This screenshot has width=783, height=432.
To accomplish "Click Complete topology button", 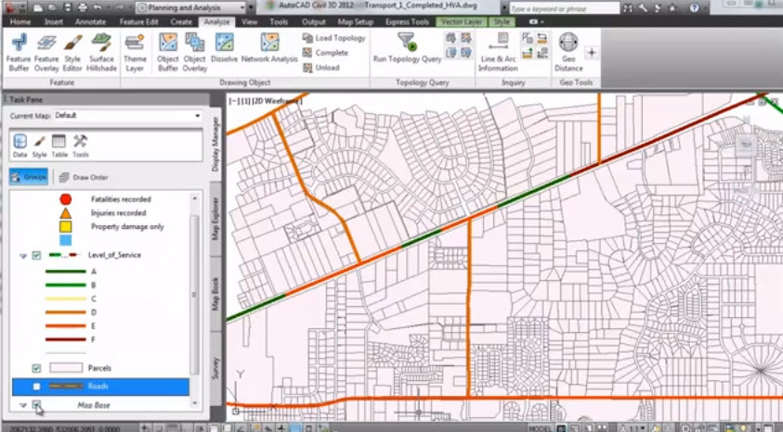I will 326,53.
